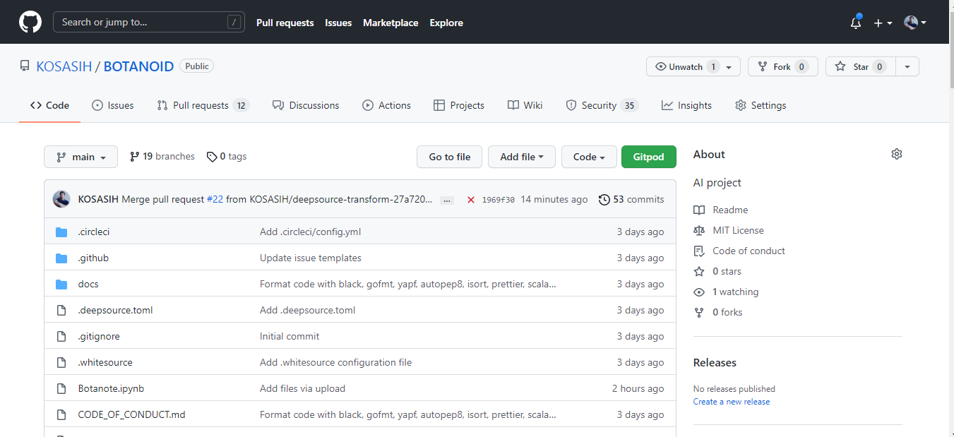Open the Settings tab
The width and height of the screenshot is (954, 437).
click(x=761, y=105)
